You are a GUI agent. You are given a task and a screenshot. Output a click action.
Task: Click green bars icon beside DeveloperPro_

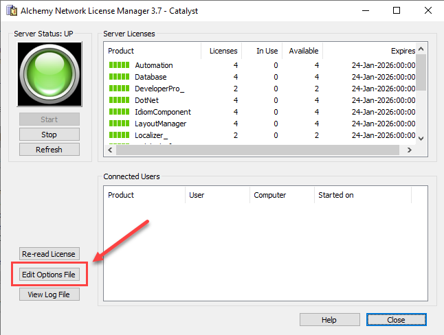(119, 89)
